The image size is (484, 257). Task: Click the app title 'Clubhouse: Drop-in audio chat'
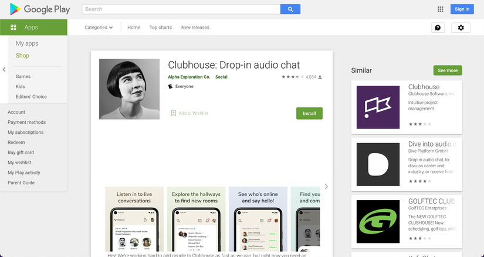pos(233,65)
